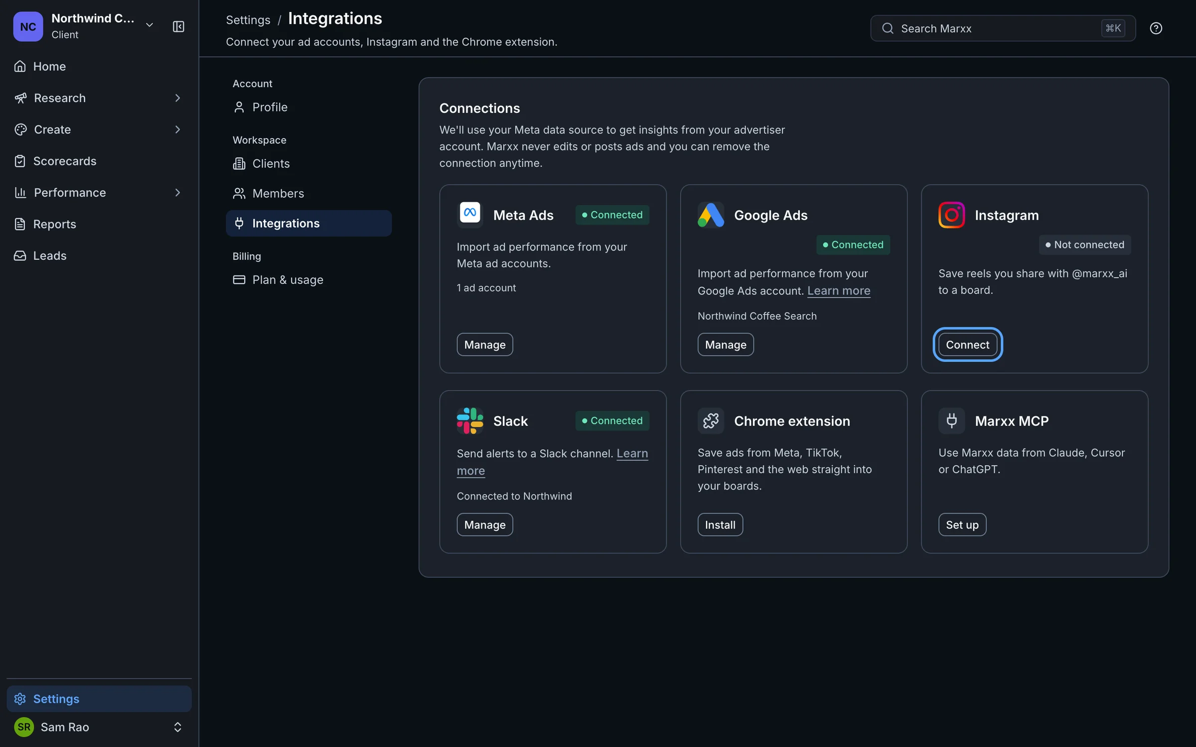Viewport: 1196px width, 747px height.
Task: Expand the Research menu chevron
Action: click(x=177, y=98)
